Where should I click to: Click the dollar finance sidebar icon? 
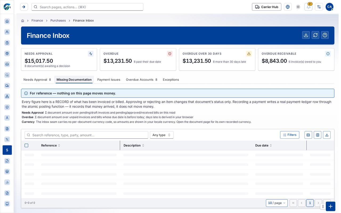(7, 150)
